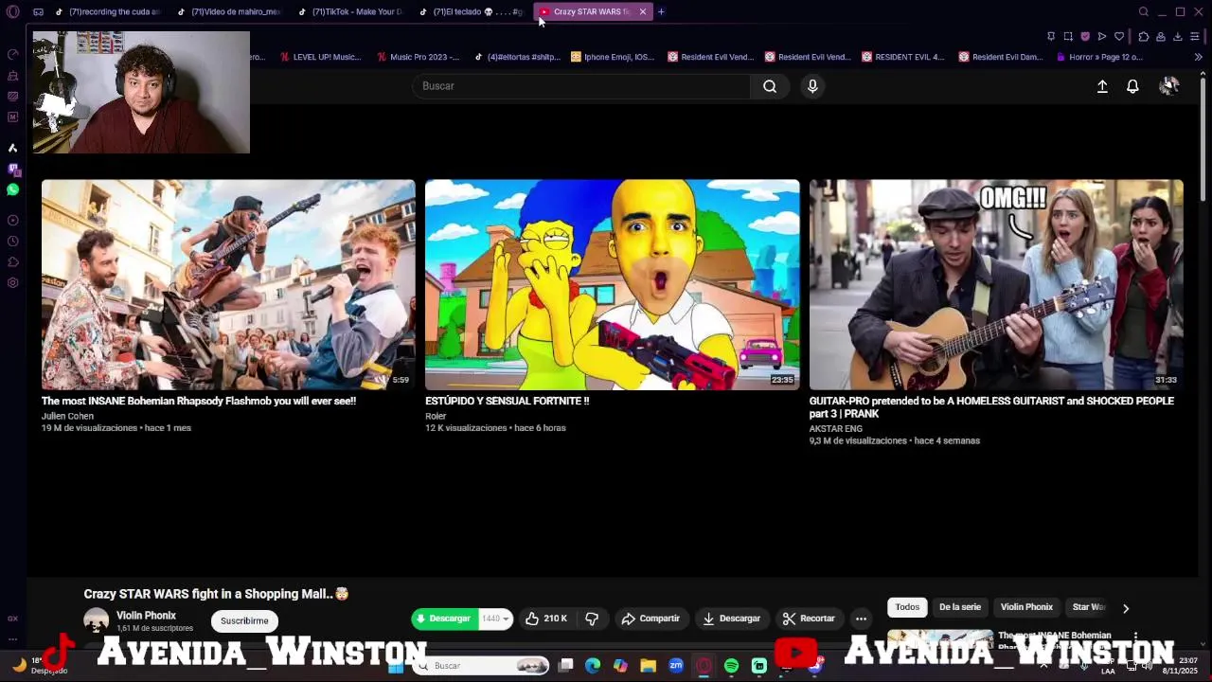Open options menu for the sidebar recommended video
The width and height of the screenshot is (1212, 682).
click(x=1135, y=637)
